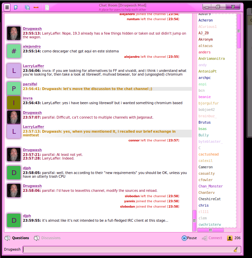This screenshot has height=258, width=252.
Task: Click the user list horizontal scrollbar handle
Action: [x=211, y=230]
